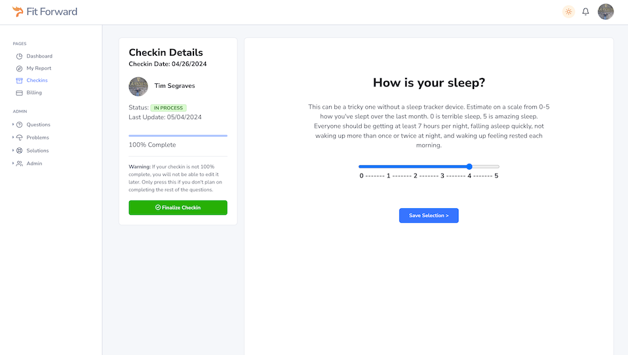Click the Questions help circle icon
The width and height of the screenshot is (628, 355).
pos(20,124)
